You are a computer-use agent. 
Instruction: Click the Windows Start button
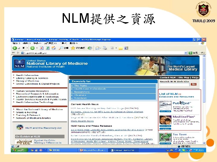[19, 150]
